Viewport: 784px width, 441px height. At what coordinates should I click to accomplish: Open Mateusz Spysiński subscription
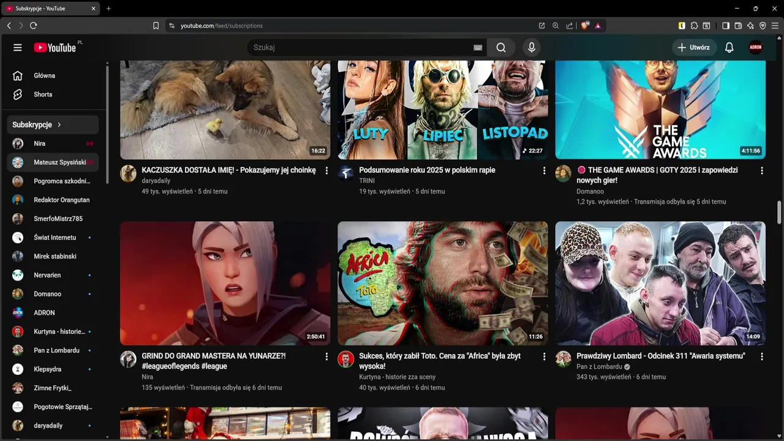coord(53,162)
